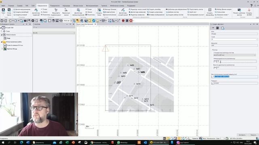Viewport: 259px width, 145px height.
Task: Open the plan view tab dropdown arrow
Action: click(x=96, y=24)
